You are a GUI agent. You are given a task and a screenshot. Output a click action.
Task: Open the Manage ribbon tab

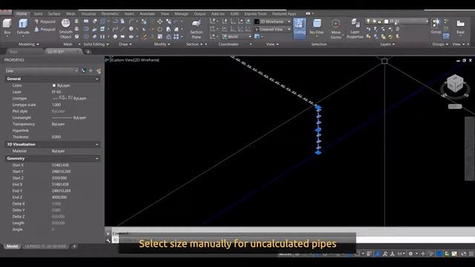[181, 13]
